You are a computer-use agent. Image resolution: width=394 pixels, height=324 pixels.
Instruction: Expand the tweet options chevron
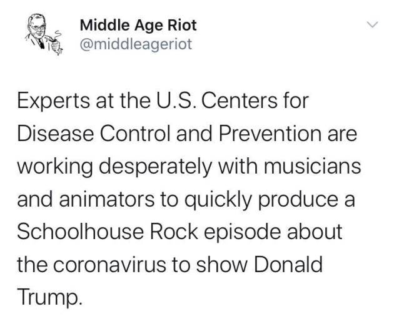pos(372,24)
